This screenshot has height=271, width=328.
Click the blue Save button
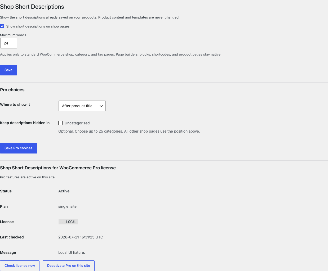(8, 70)
